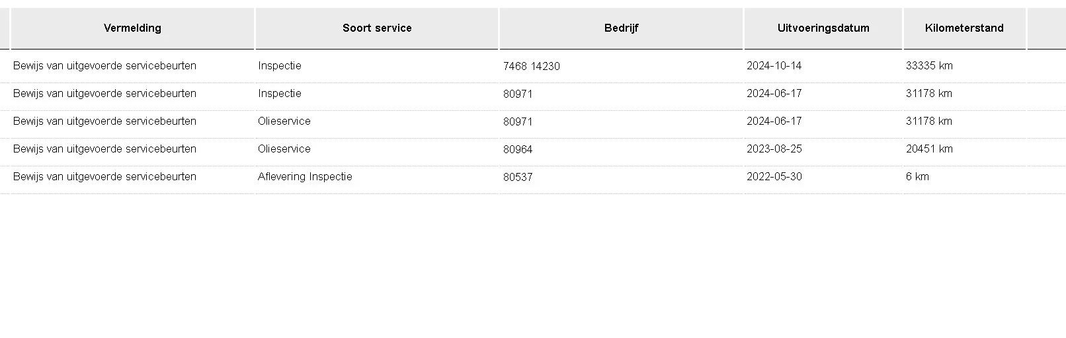This screenshot has width=1066, height=338.
Task: Click the date 2023-08-25
Action: pos(774,149)
